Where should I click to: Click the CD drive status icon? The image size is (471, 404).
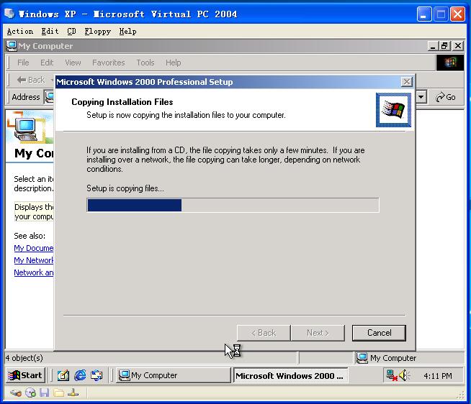point(30,393)
